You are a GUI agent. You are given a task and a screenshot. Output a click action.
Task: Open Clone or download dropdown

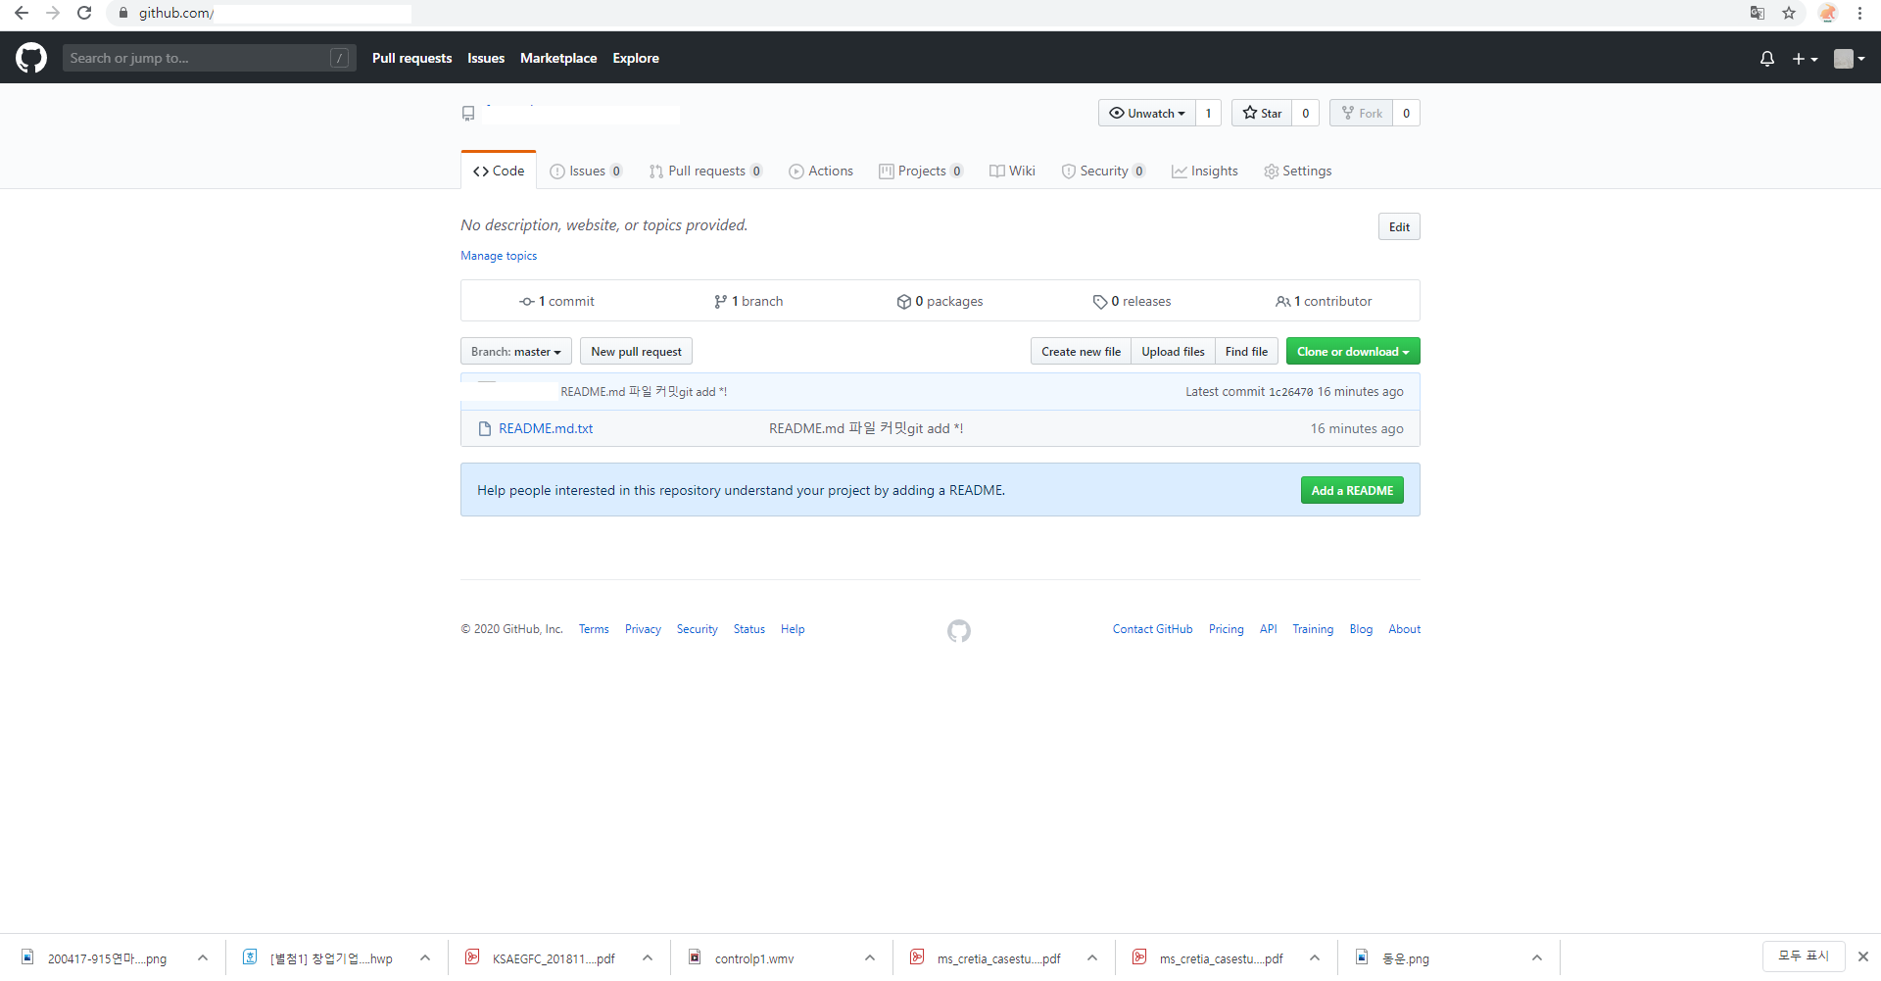(1353, 351)
